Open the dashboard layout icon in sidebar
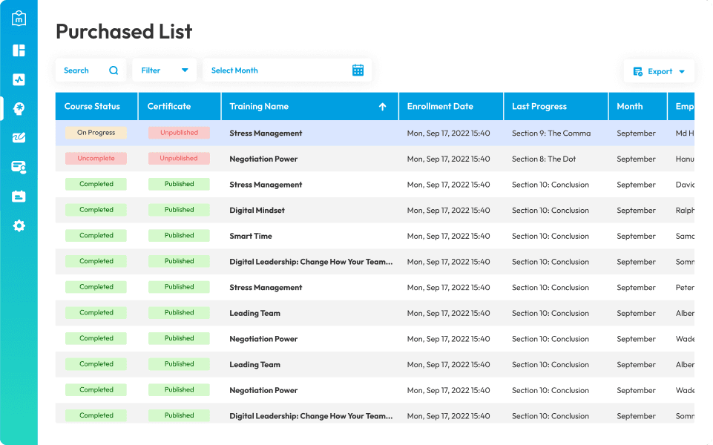713x445 pixels. point(19,50)
